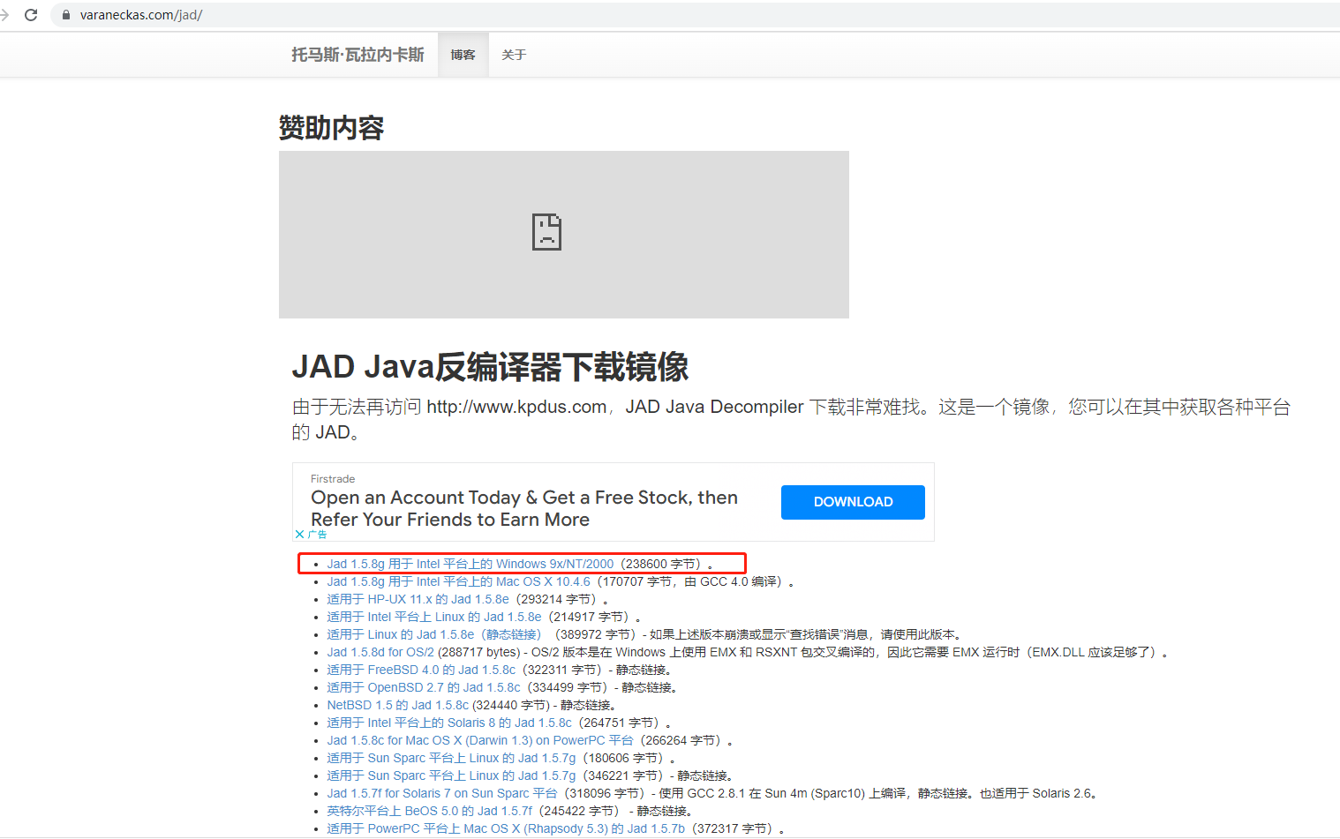Download Jad 1.5.8c for Mac OS X Darwin PowerPC
The image size is (1340, 839).
point(480,740)
